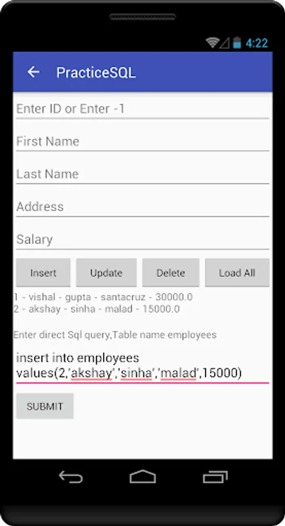
Task: Focus the Enter ID or Enter -1 field
Action: point(143,109)
